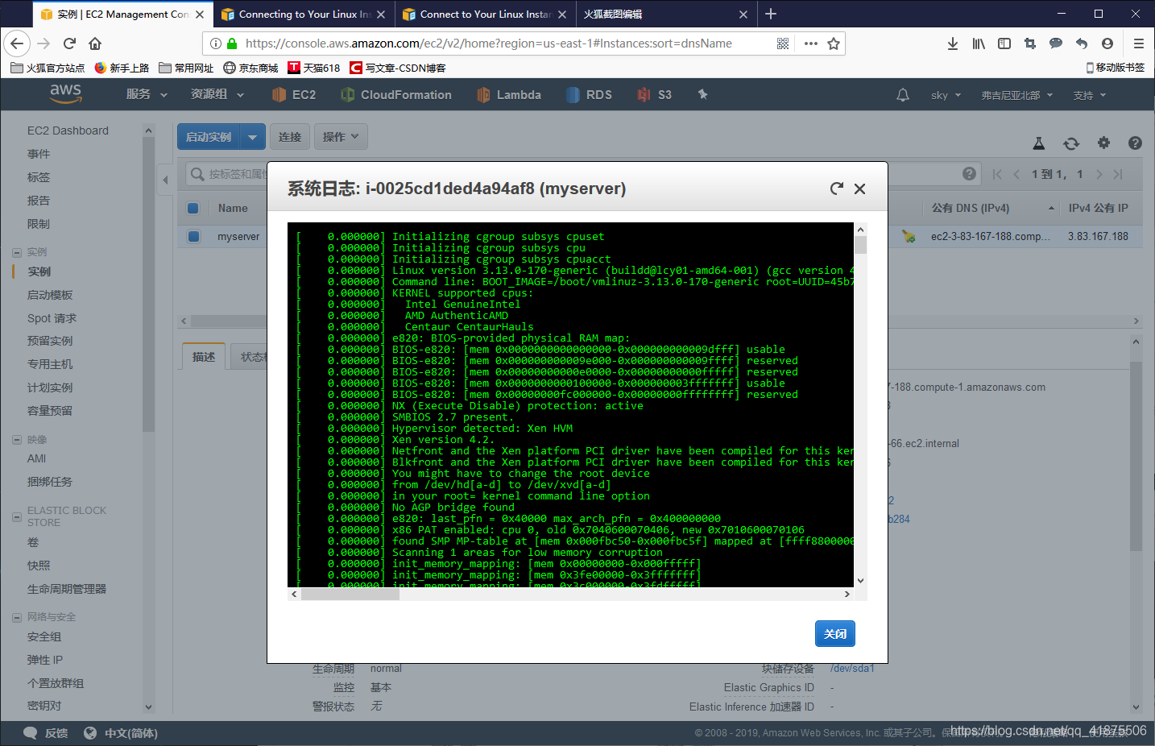This screenshot has height=746, width=1155.
Task: Sort by 公有 DNS (IPv4) column header
Action: (x=970, y=208)
